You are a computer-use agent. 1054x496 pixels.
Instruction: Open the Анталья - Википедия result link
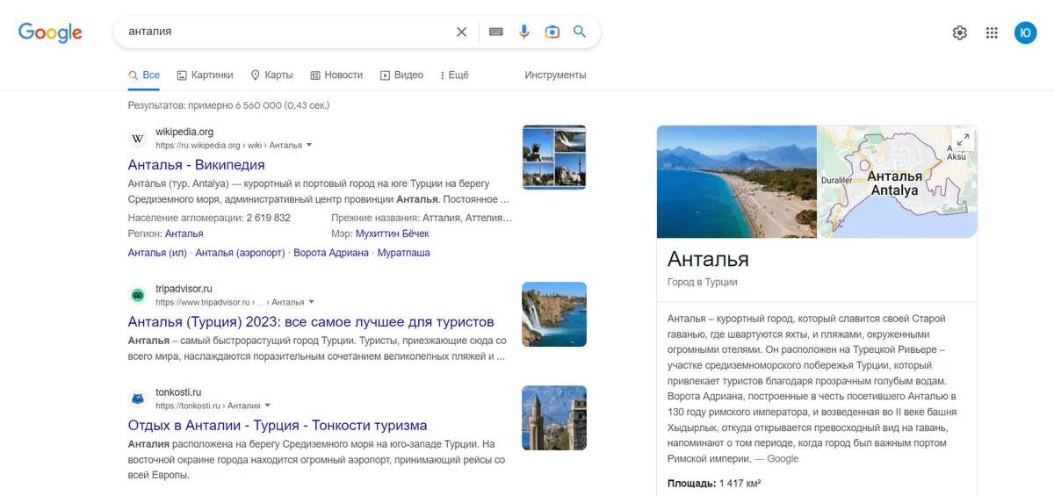pyautogui.click(x=196, y=165)
